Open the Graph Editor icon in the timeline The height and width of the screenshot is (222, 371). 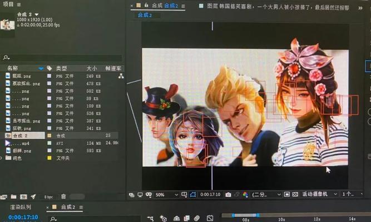[210, 219]
